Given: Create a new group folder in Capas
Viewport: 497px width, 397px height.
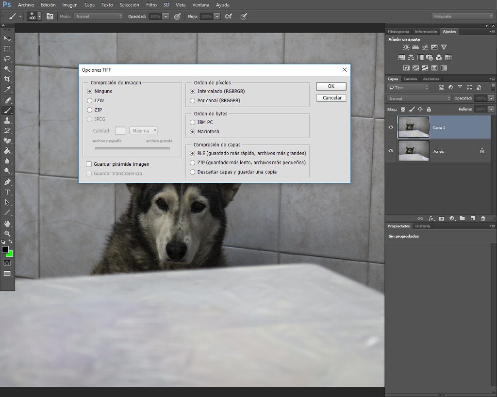Looking at the screenshot, I should tap(463, 219).
